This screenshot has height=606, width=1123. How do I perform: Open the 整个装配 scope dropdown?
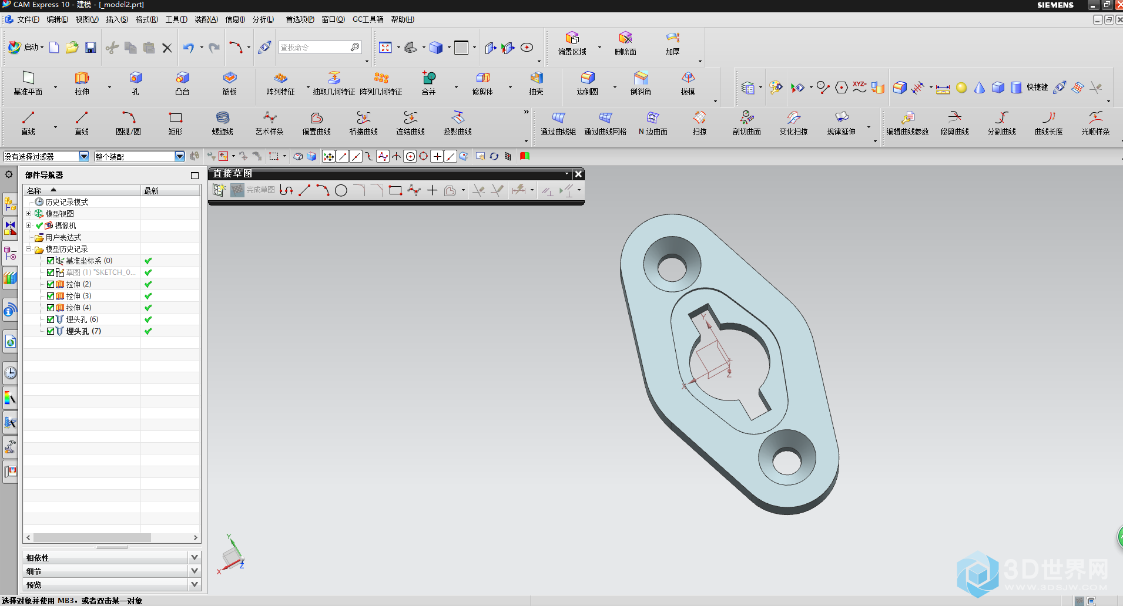(180, 156)
